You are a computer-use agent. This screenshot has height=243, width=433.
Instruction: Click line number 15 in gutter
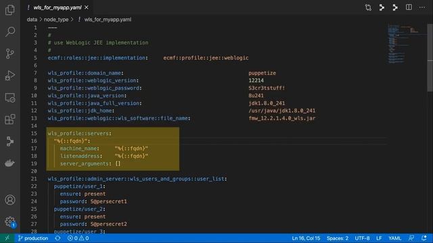[x=34, y=134]
